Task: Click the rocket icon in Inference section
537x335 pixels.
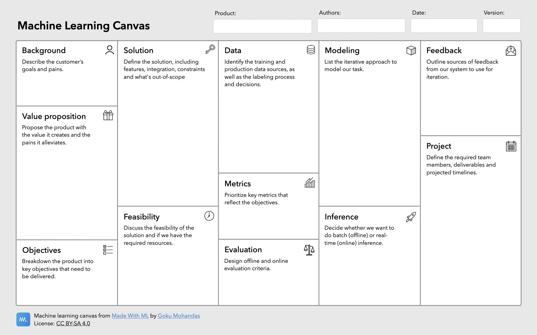Action: coord(411,217)
